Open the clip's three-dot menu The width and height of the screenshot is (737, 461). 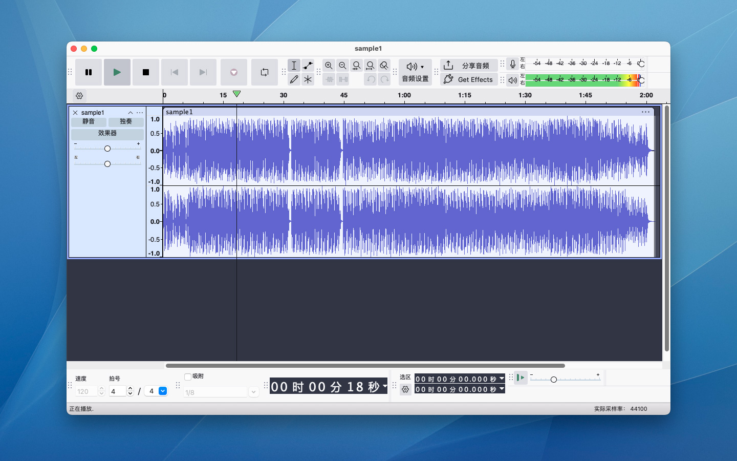(646, 112)
